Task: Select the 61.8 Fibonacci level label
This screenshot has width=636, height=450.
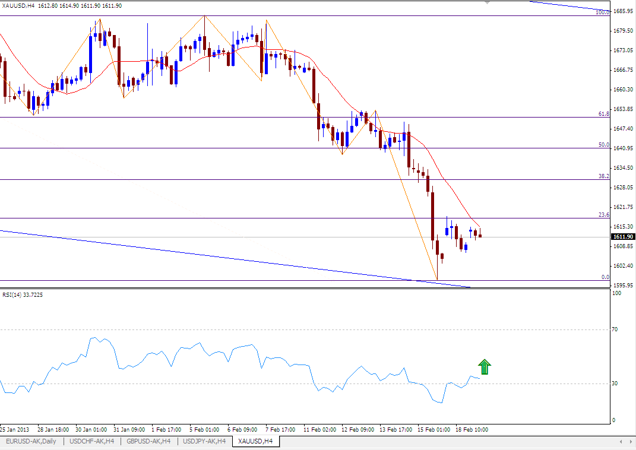Action: pyautogui.click(x=604, y=113)
